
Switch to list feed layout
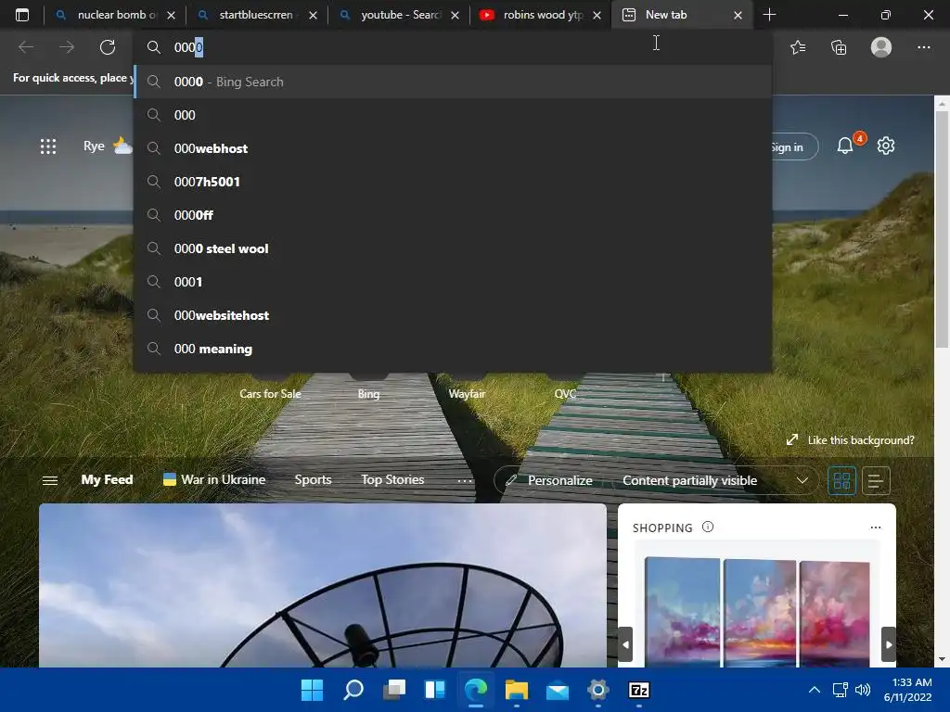click(876, 481)
